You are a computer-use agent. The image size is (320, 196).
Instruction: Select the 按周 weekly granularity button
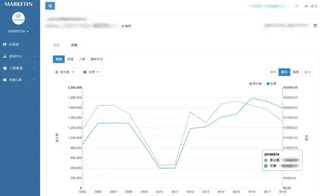(x=296, y=72)
